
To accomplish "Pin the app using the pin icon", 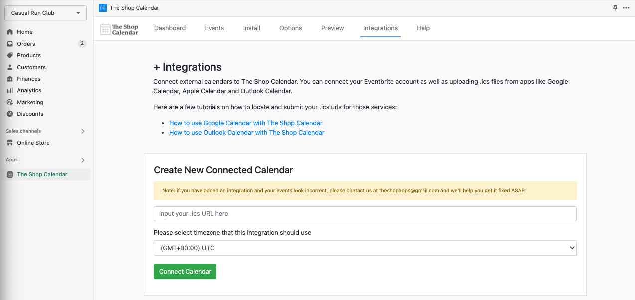I will (615, 8).
